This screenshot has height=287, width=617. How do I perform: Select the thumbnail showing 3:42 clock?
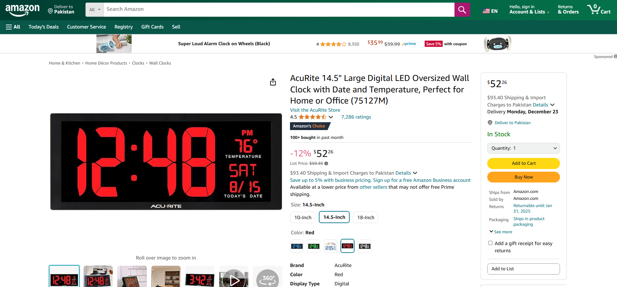pyautogui.click(x=200, y=277)
